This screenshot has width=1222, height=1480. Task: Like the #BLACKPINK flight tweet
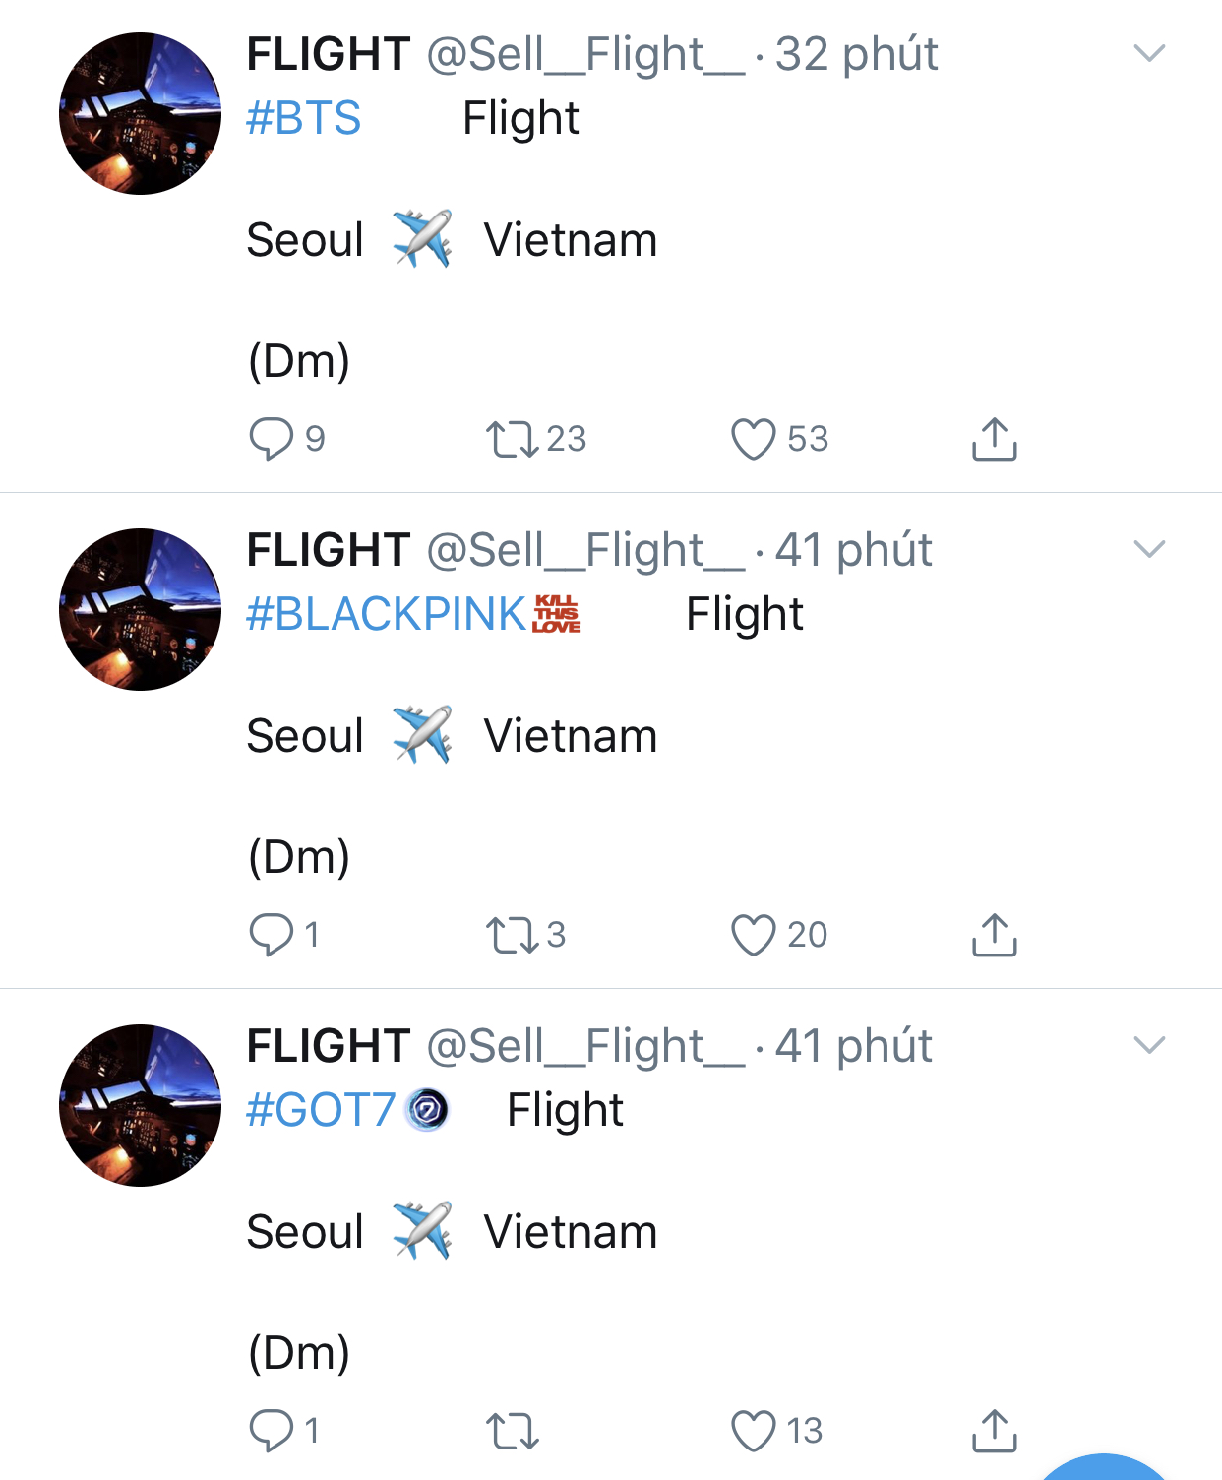(x=754, y=935)
